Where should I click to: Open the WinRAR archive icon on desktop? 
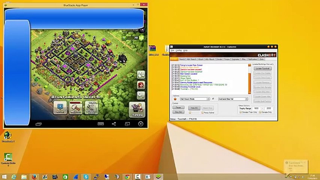tap(152, 50)
